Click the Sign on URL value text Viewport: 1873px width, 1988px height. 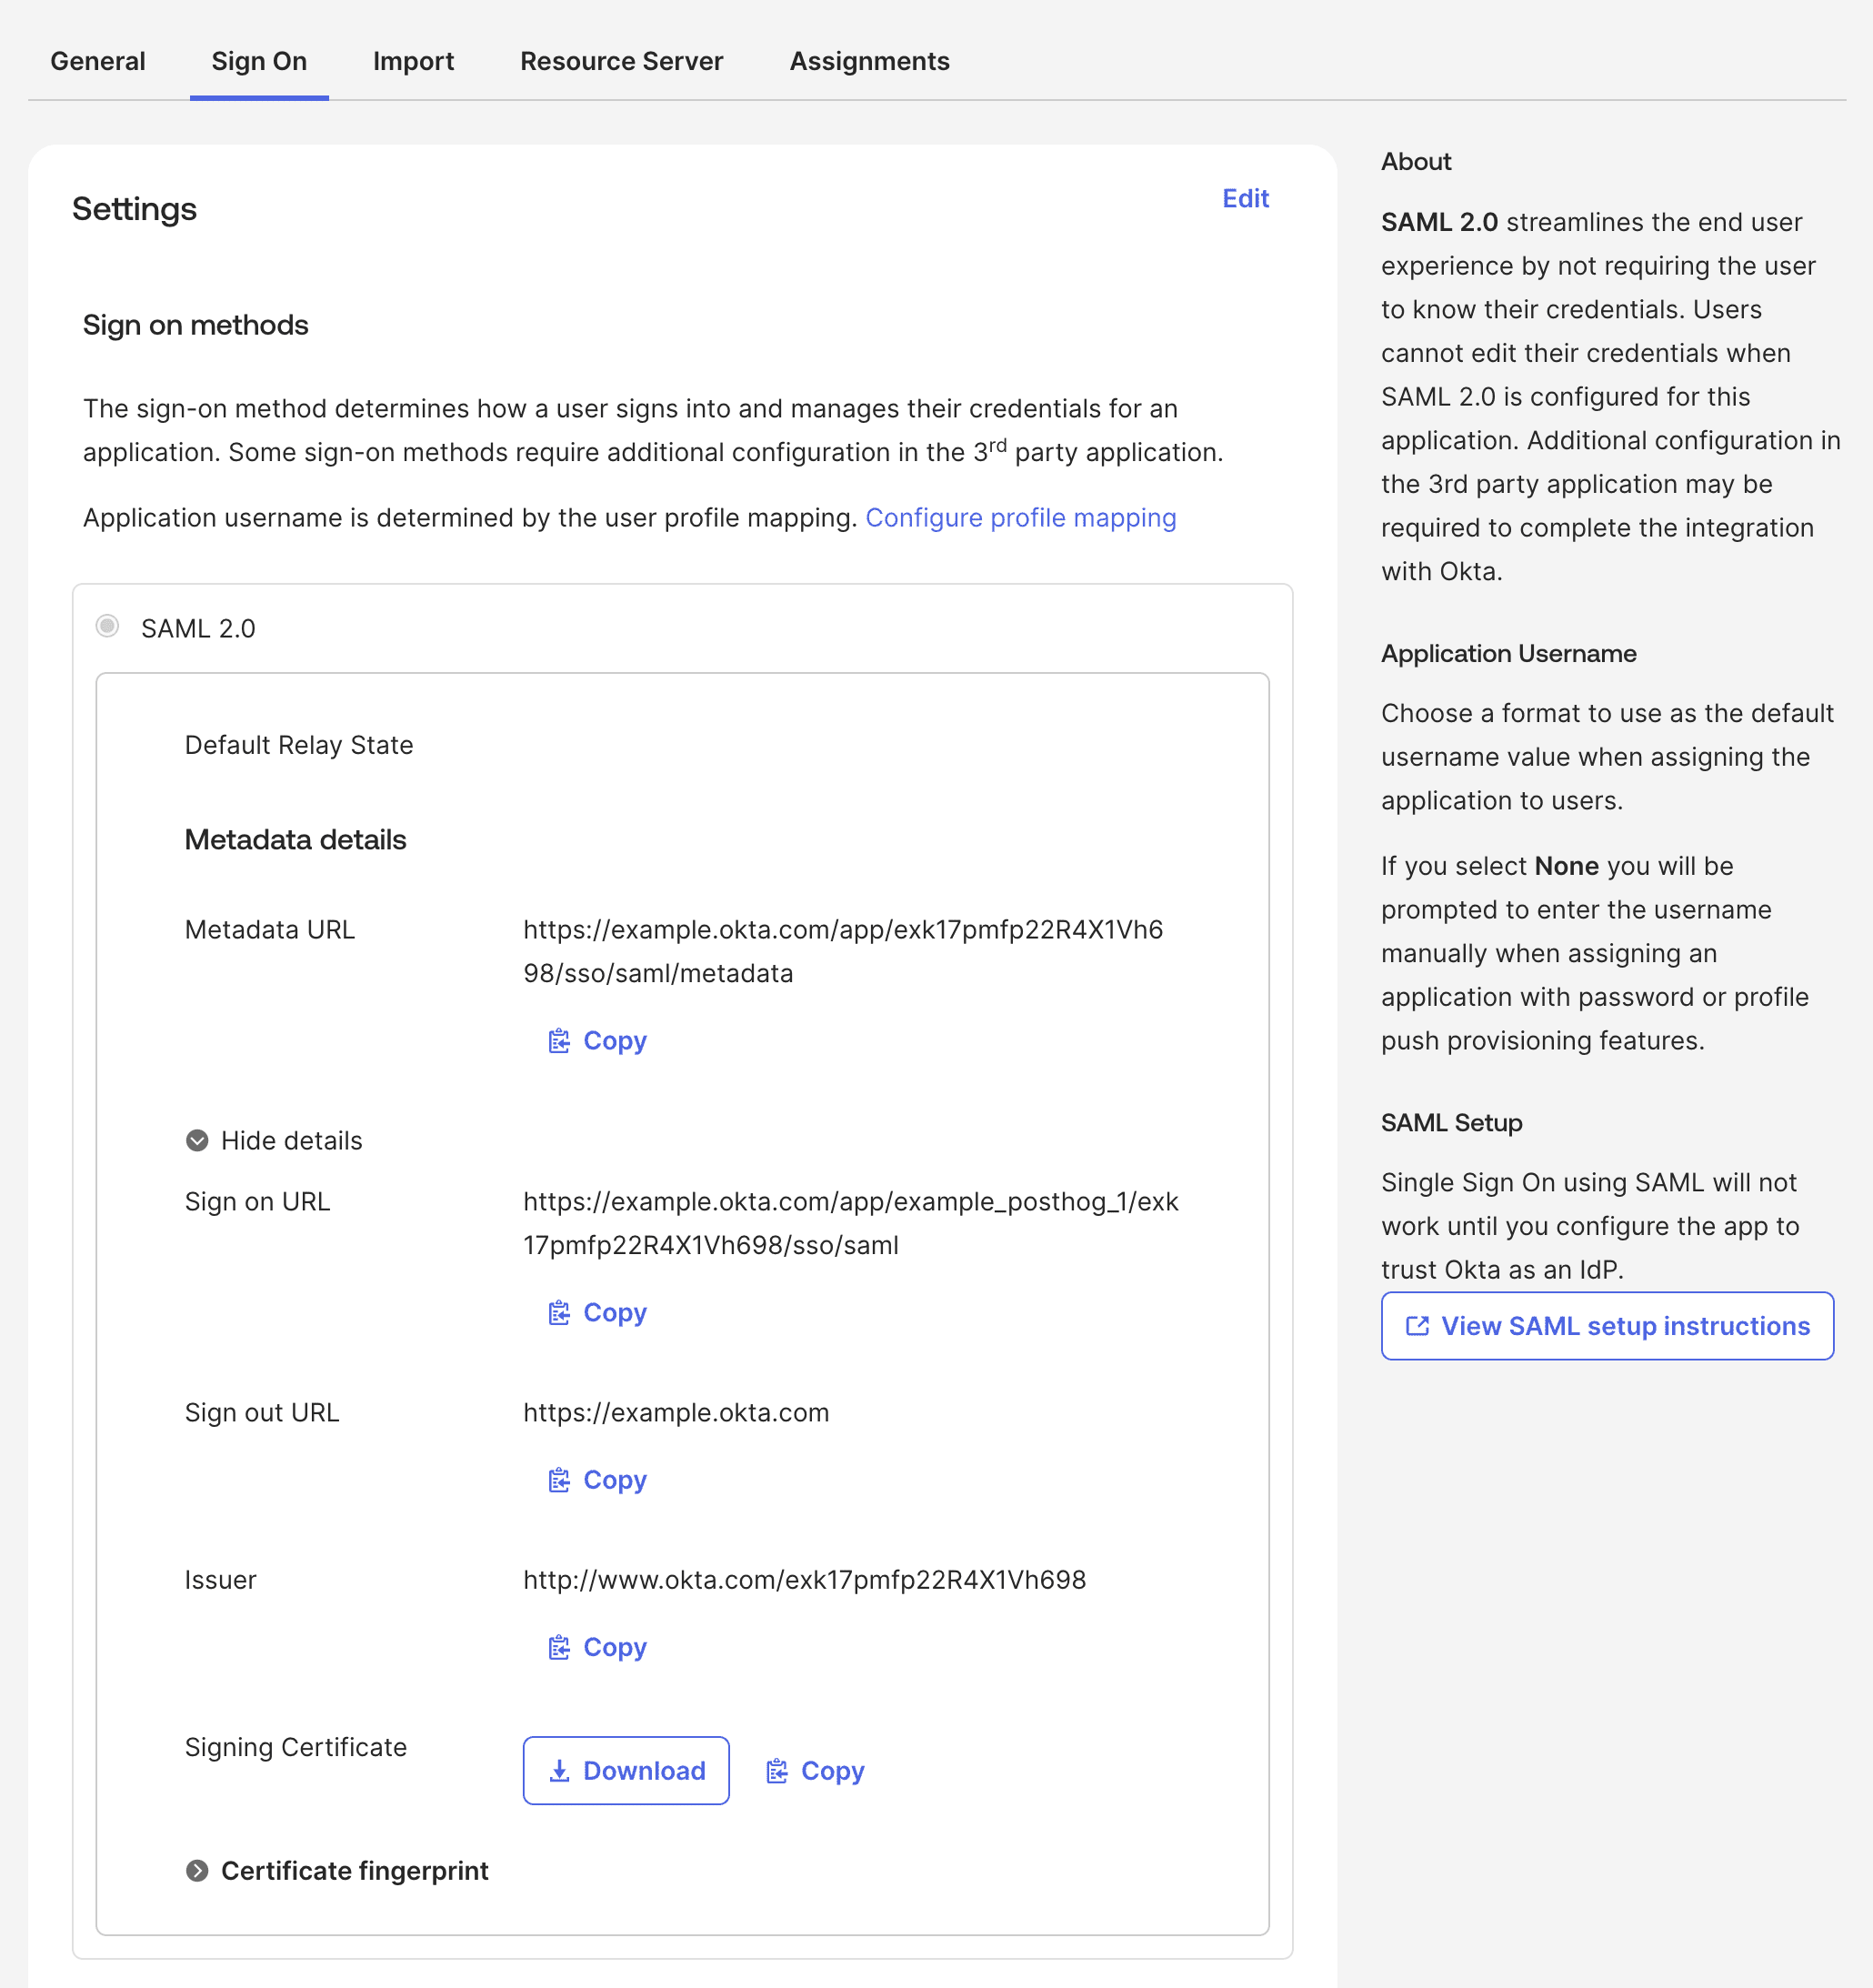tap(851, 1223)
